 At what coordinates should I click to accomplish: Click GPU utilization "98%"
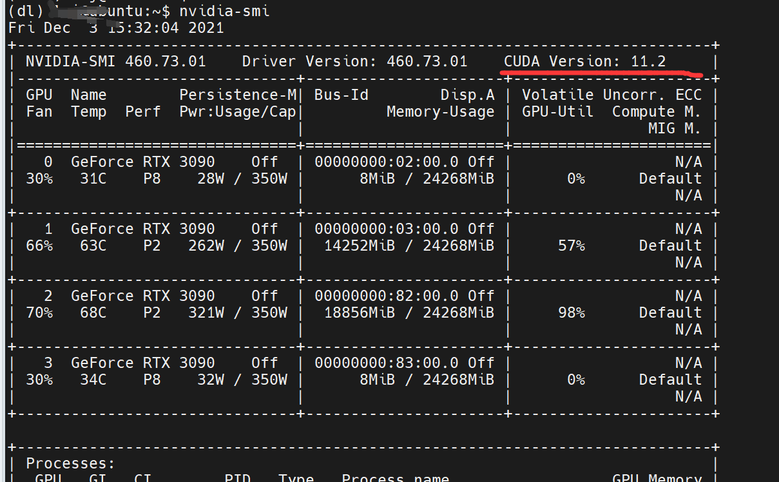click(572, 313)
